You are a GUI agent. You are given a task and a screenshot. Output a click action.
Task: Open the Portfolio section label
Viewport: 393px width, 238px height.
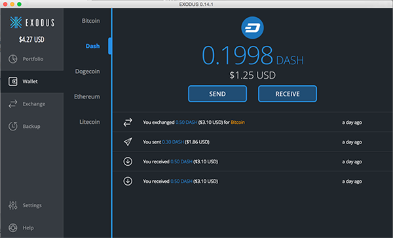[x=33, y=59]
